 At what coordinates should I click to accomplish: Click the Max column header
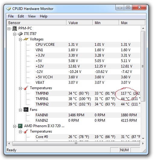[x=132, y=23]
